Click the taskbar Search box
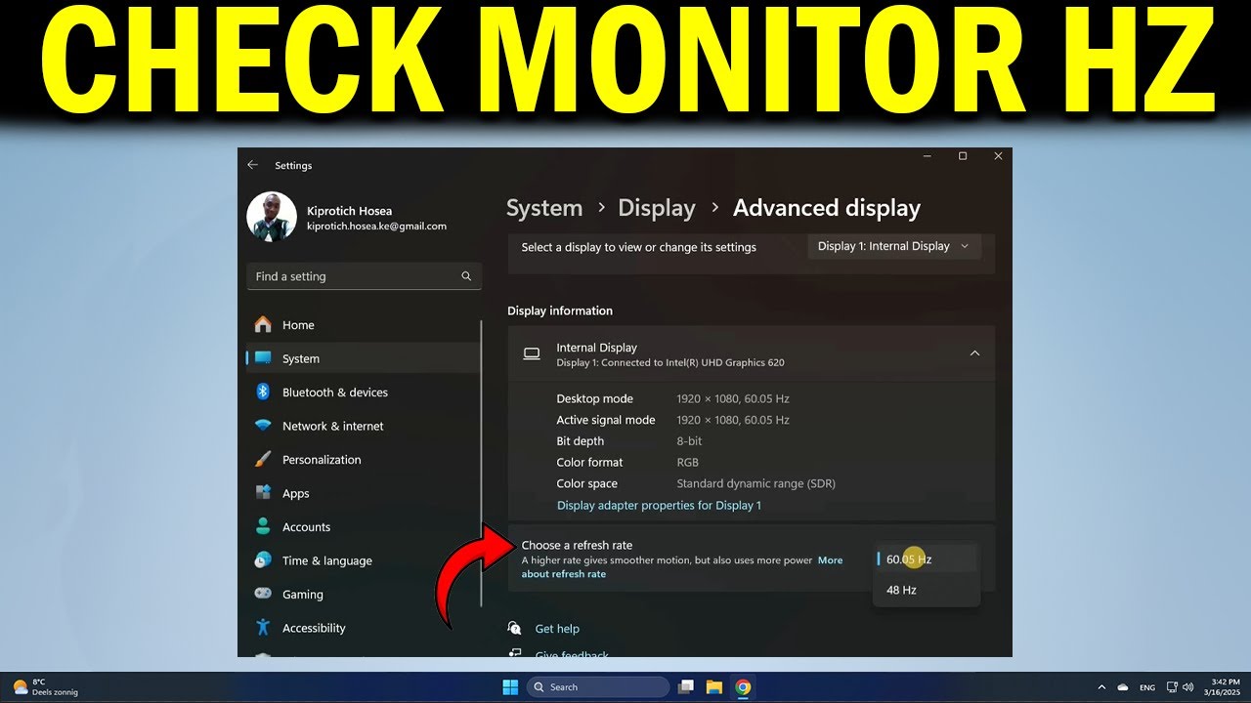Image resolution: width=1251 pixels, height=703 pixels. (598, 687)
